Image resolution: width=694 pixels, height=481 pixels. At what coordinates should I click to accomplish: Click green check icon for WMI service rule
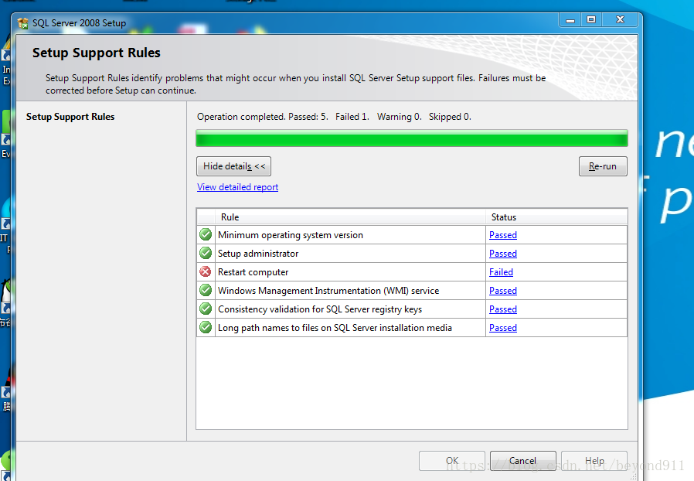[206, 291]
